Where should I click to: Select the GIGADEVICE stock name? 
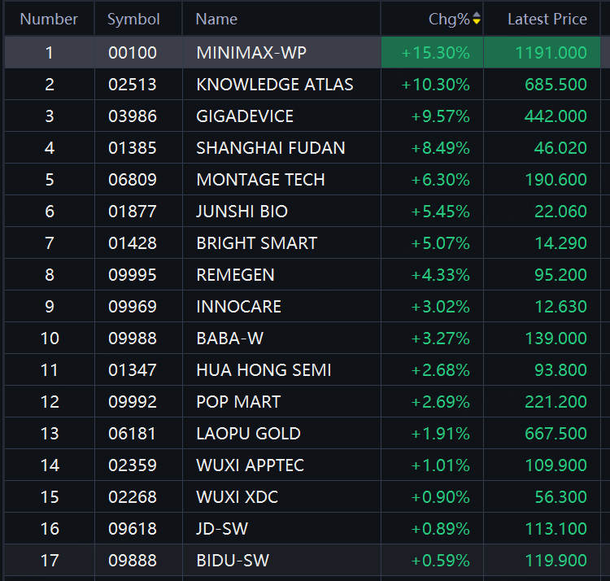[245, 116]
